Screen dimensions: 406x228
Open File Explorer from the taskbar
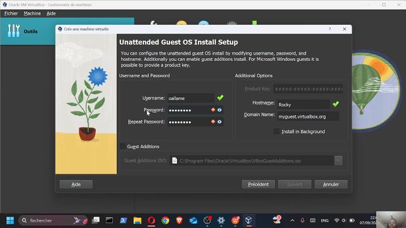click(137, 220)
